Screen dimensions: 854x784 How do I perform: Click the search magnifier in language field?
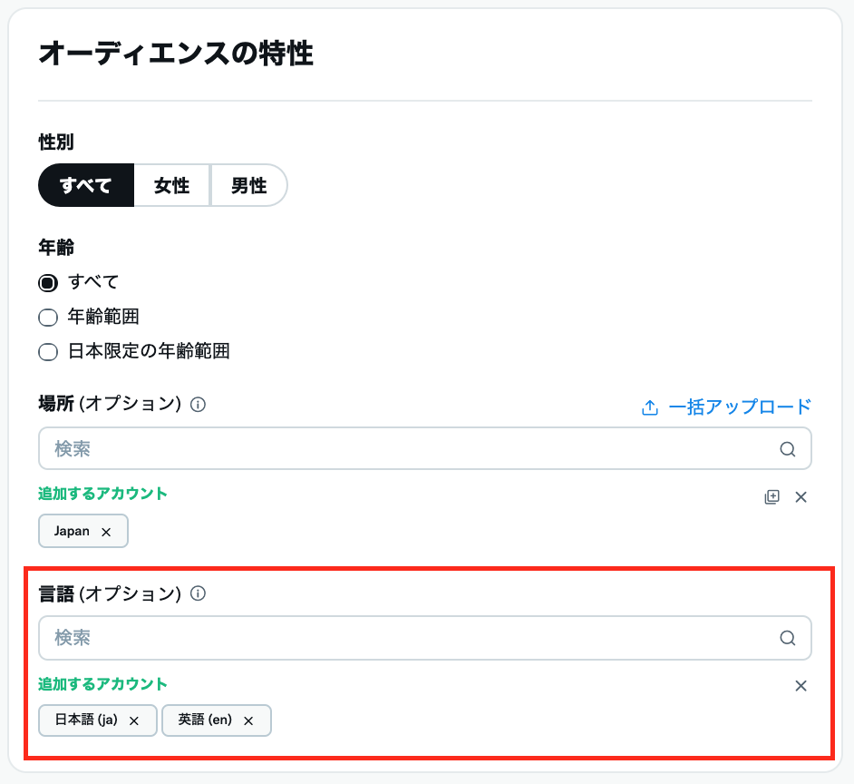pos(787,638)
